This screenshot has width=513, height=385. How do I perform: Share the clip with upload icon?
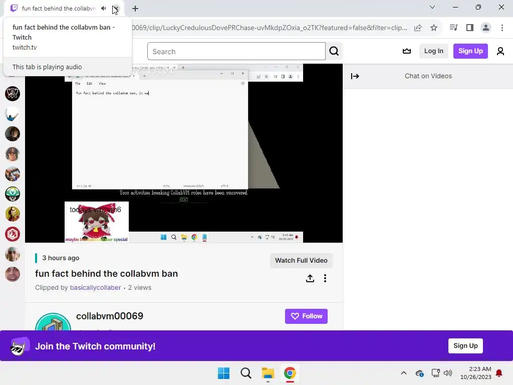pyautogui.click(x=310, y=278)
